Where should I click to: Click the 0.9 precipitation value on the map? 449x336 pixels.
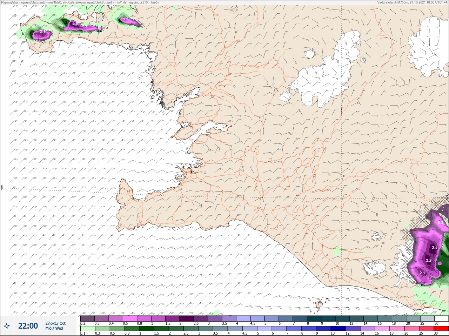click(x=441, y=222)
